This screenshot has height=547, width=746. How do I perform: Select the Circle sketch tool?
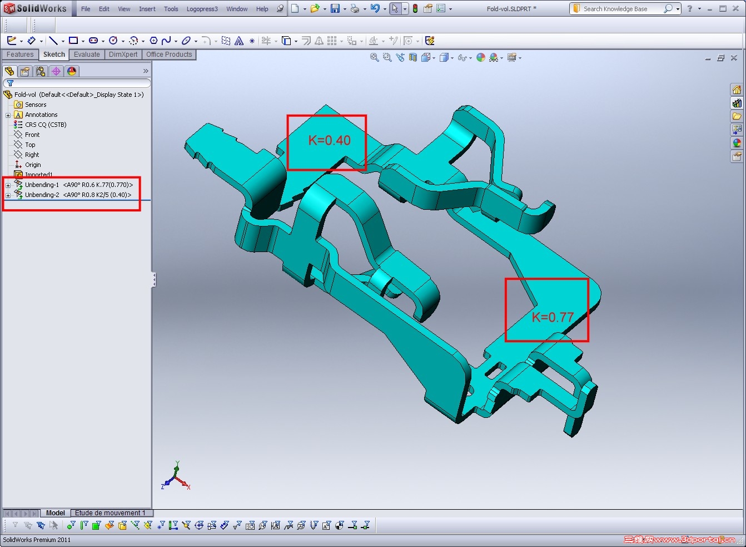point(113,41)
